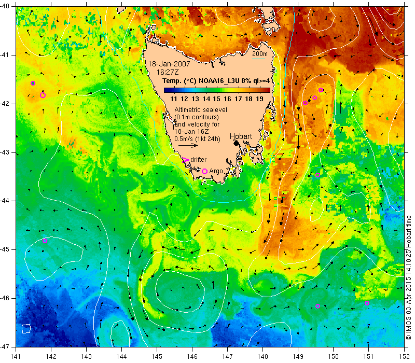Click the Argo float marker near 141.5E, 41.6S

(x=33, y=83)
